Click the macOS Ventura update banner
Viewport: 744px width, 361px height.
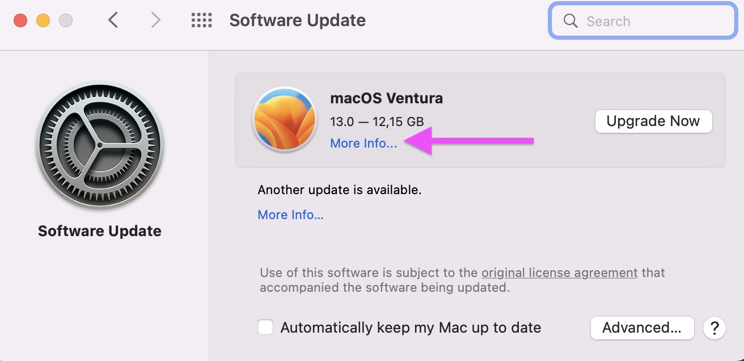click(480, 120)
